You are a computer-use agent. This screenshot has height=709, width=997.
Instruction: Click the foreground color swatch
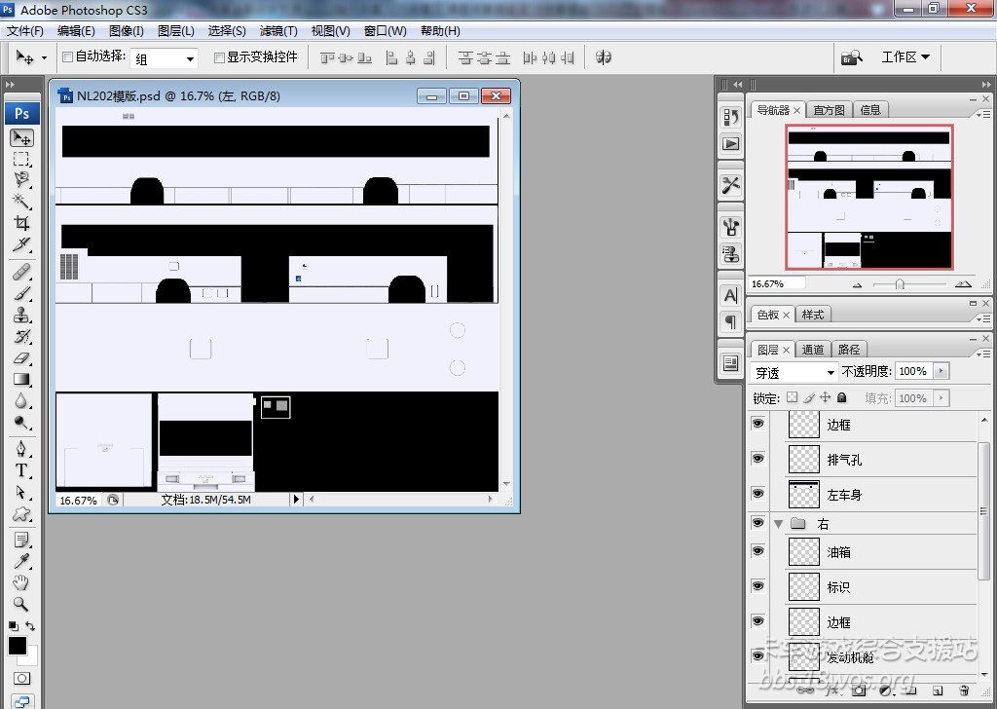(x=18, y=646)
